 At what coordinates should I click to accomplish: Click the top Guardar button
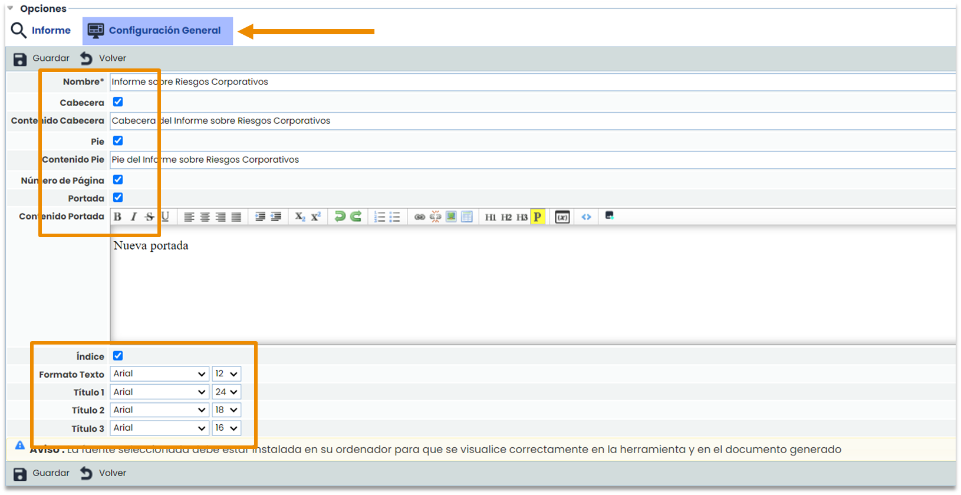click(41, 58)
